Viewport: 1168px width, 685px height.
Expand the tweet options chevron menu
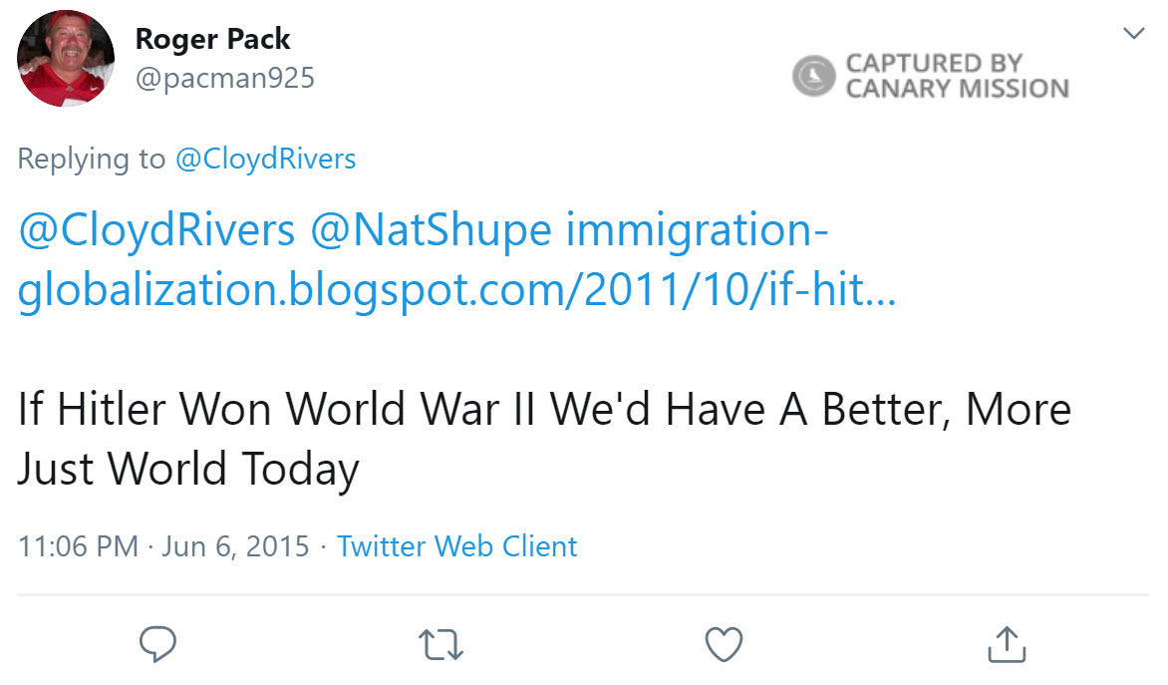1133,34
